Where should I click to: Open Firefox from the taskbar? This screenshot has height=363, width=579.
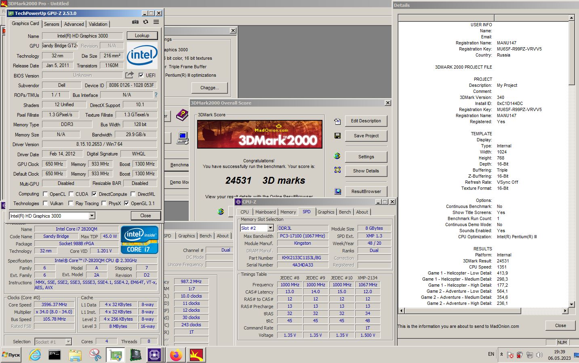tap(176, 355)
